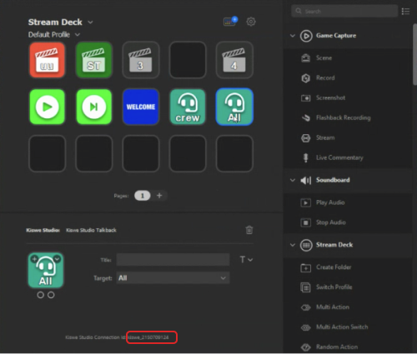The image size is (417, 354).
Task: Click the connection ID kiswe_2150709124
Action: [x=148, y=337]
